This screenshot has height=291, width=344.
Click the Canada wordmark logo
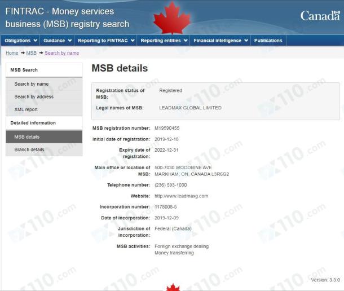pyautogui.click(x=320, y=16)
